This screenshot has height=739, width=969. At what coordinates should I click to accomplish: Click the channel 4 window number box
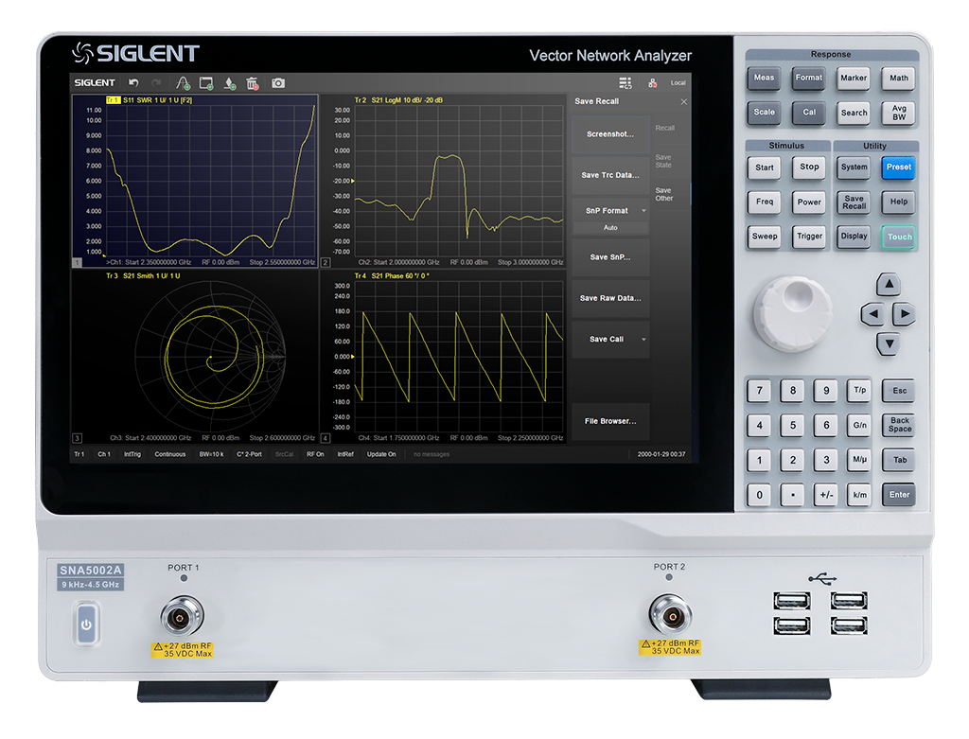pyautogui.click(x=326, y=438)
